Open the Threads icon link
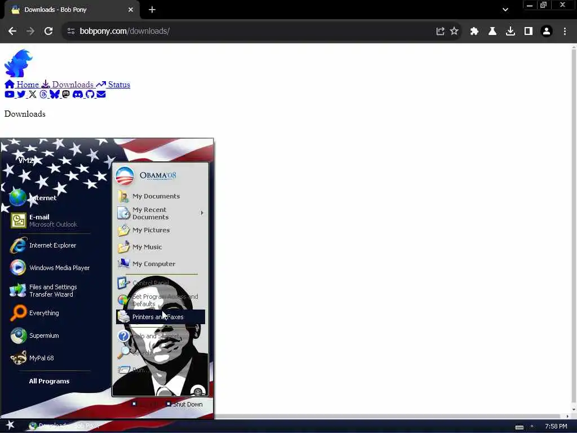The image size is (577, 433). tap(43, 94)
